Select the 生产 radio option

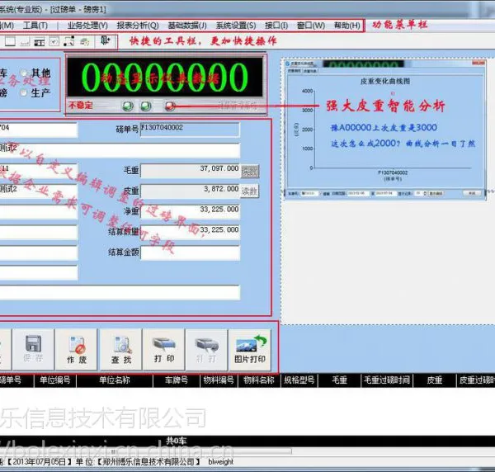pos(24,92)
